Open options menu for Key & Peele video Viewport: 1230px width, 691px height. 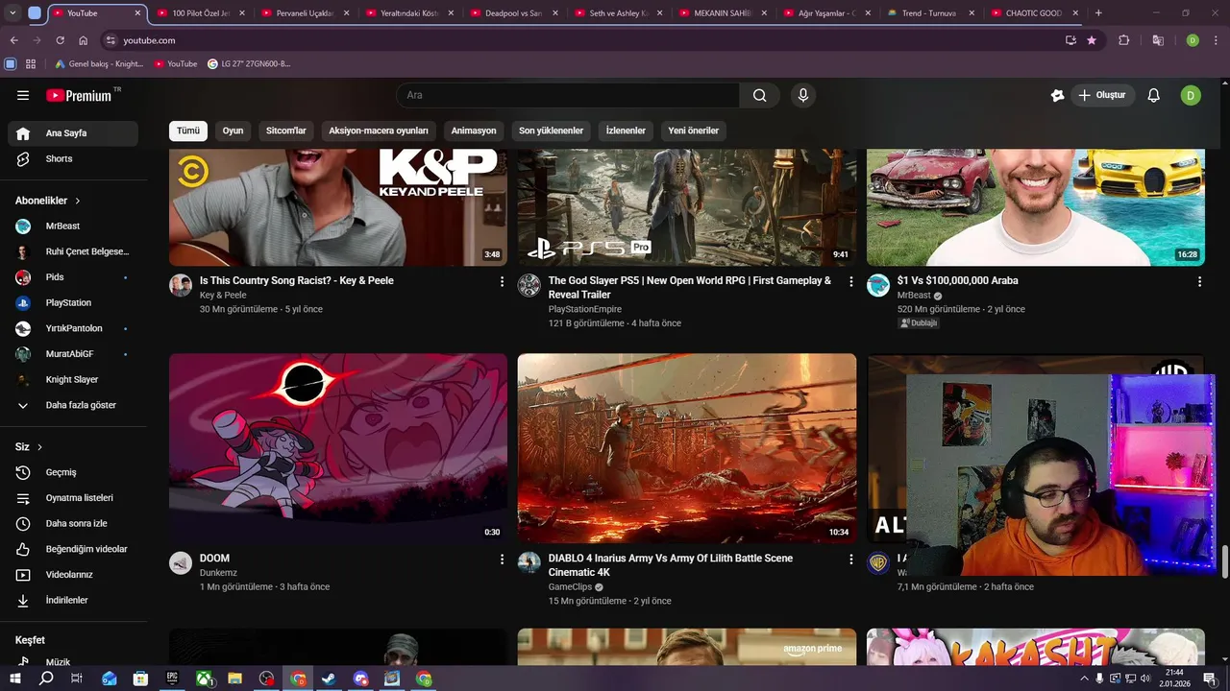pos(502,281)
